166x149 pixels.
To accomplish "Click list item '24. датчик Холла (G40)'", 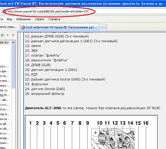I will 45,89.
